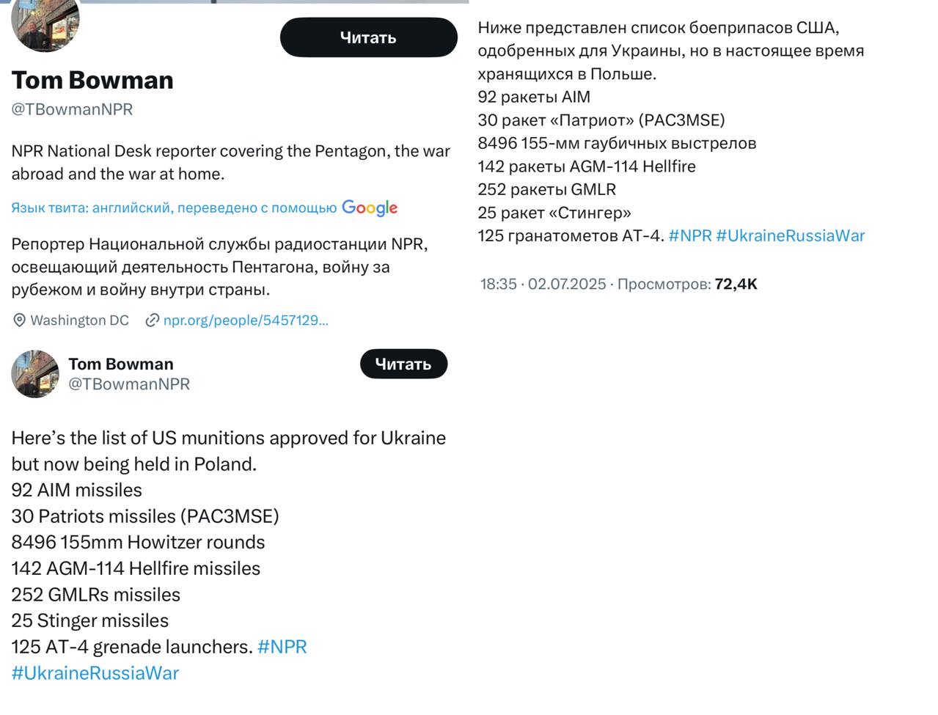Click the tweet timestamp 18:35 · 02.07.2025
The image size is (938, 715).
[543, 284]
